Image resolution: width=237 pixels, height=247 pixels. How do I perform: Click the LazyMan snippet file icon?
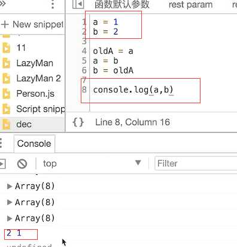point(6,63)
